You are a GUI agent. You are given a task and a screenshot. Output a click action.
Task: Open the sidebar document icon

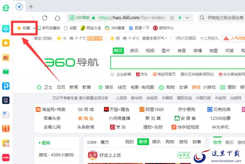(6, 115)
